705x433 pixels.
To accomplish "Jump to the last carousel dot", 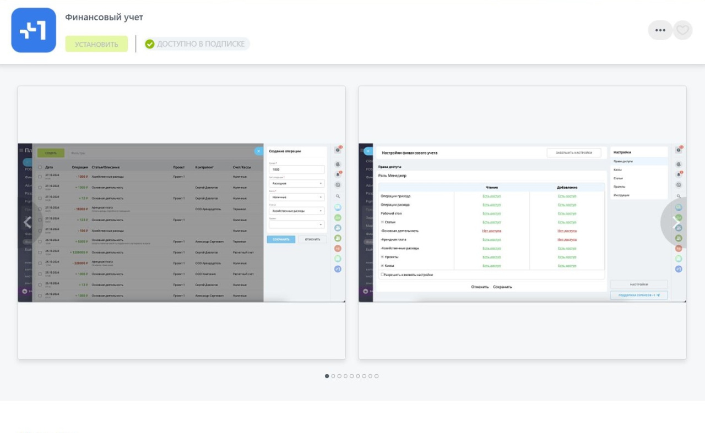I will tap(377, 376).
